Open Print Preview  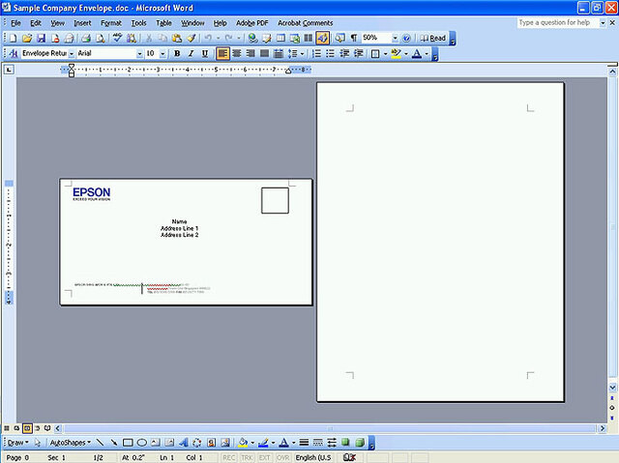point(101,39)
